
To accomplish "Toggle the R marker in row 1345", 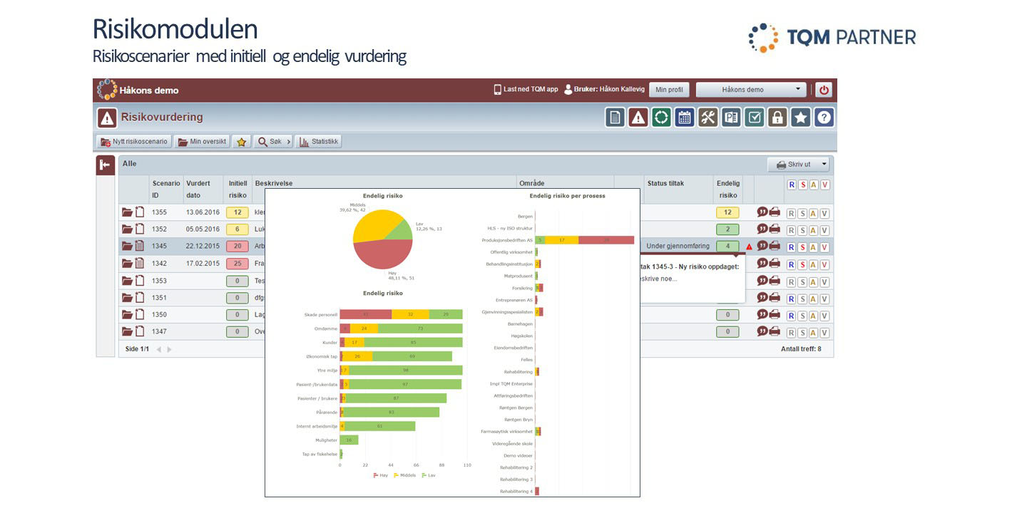I will 791,247.
